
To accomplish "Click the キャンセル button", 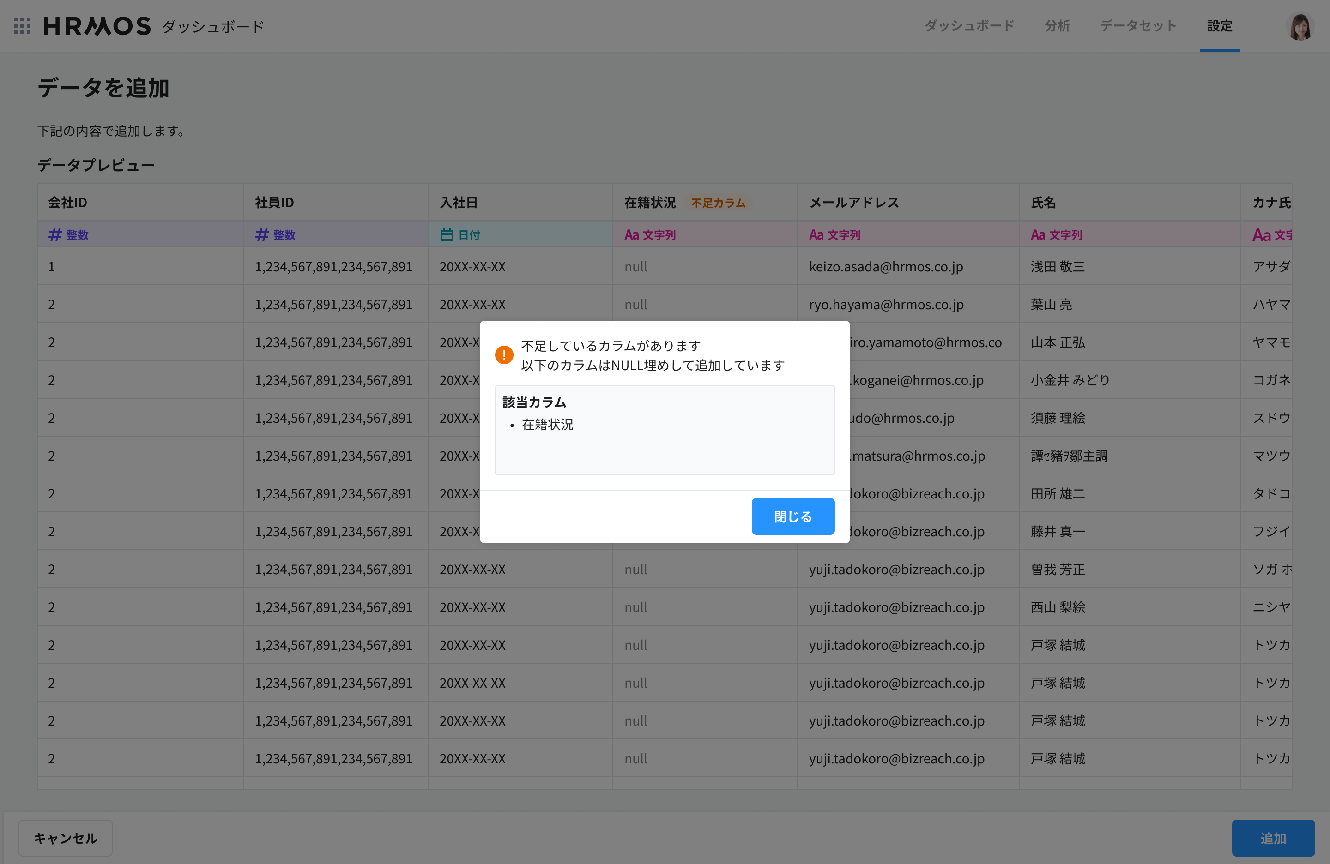I will click(x=66, y=838).
